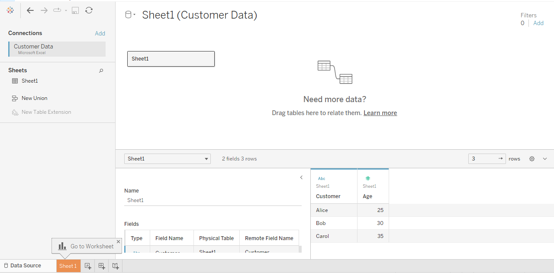Open the Learn more link
This screenshot has height=273, width=554.
pos(380,112)
